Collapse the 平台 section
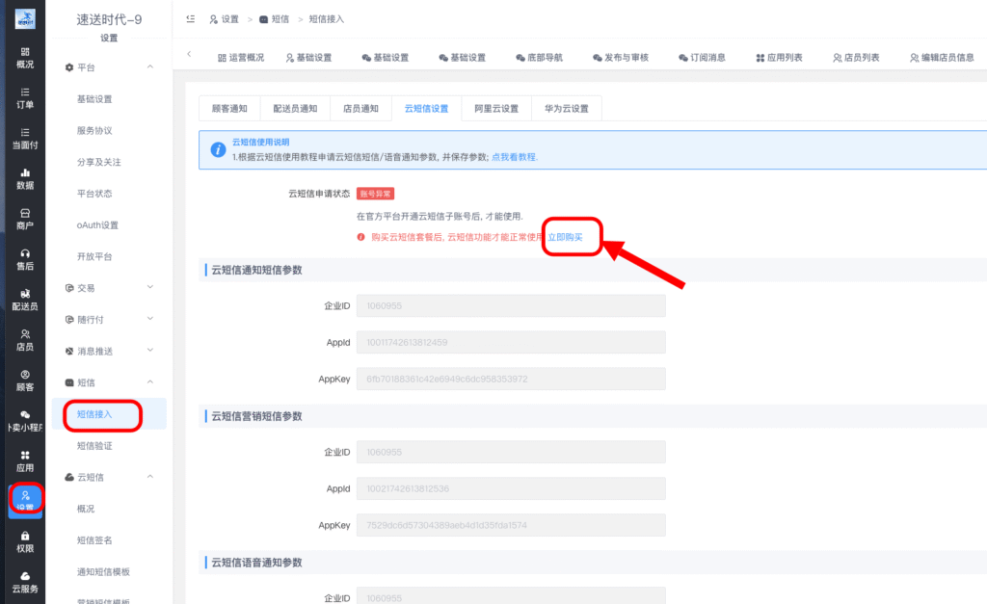 [149, 67]
